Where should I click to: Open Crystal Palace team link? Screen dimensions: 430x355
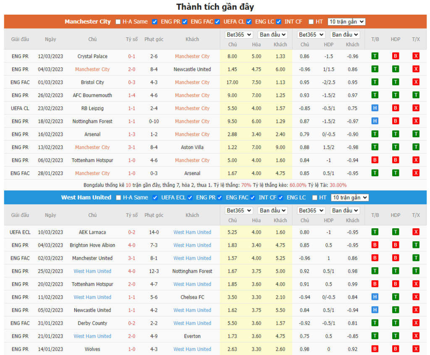click(x=92, y=56)
